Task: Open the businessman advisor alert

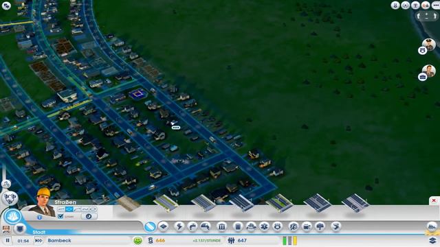Action: [429, 71]
